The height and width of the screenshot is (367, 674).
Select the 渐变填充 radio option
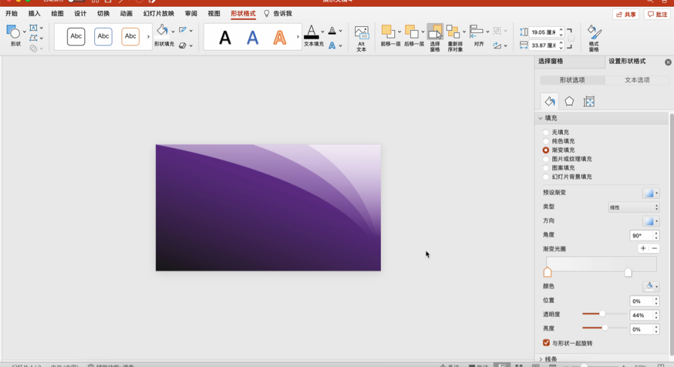(546, 150)
